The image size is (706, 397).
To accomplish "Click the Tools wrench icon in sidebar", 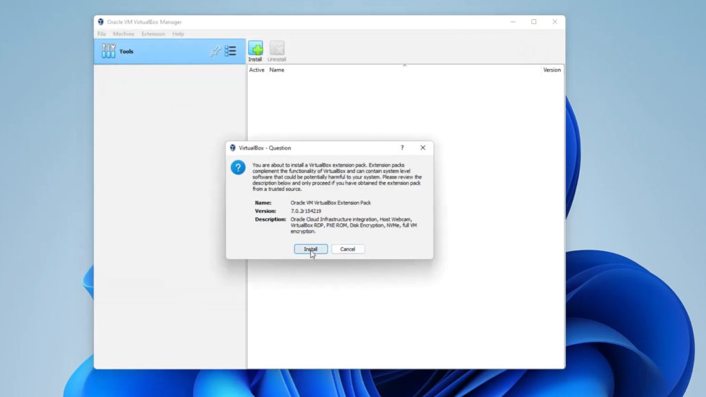I will [x=108, y=51].
